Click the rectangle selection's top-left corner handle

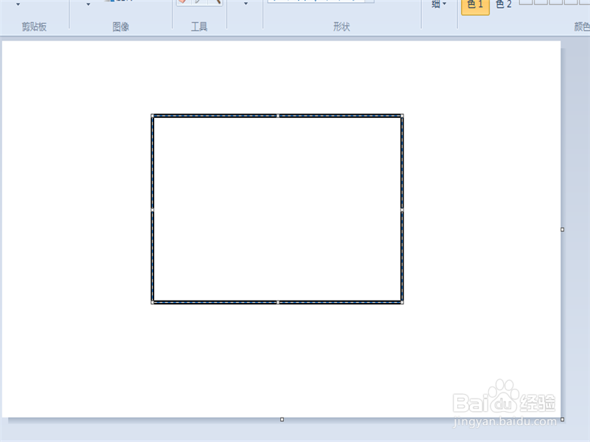click(153, 116)
